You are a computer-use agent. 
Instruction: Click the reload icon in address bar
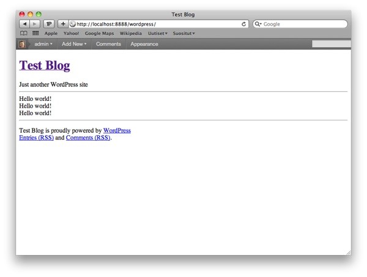[245, 24]
